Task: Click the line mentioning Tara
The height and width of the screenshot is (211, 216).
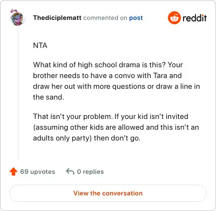Action: (x=107, y=75)
